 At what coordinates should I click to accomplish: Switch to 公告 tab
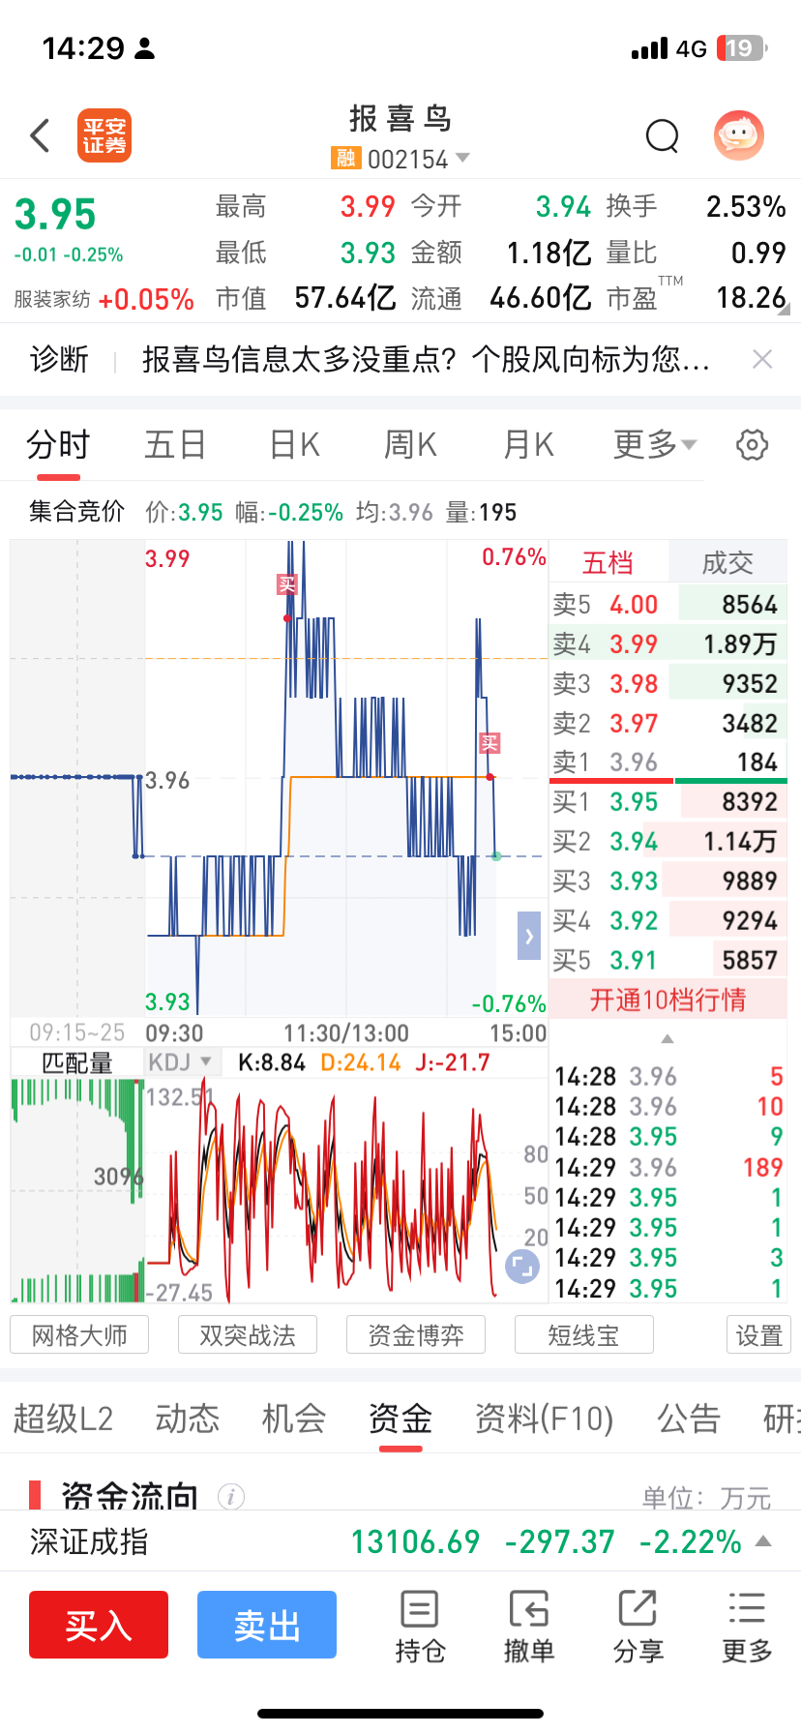(689, 1419)
